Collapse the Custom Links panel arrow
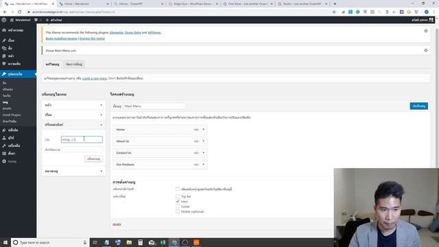Screen dimensions: 439x247 (x=102, y=125)
